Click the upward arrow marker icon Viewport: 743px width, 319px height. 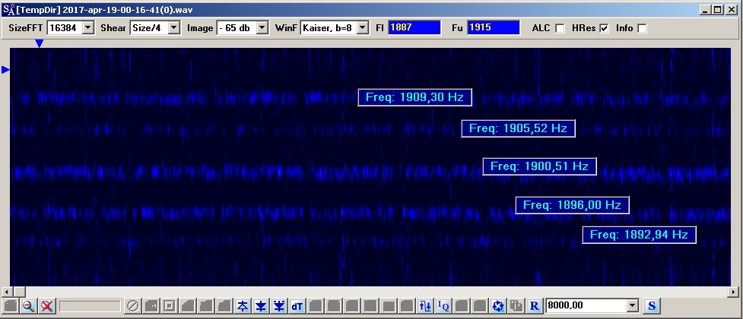243,306
